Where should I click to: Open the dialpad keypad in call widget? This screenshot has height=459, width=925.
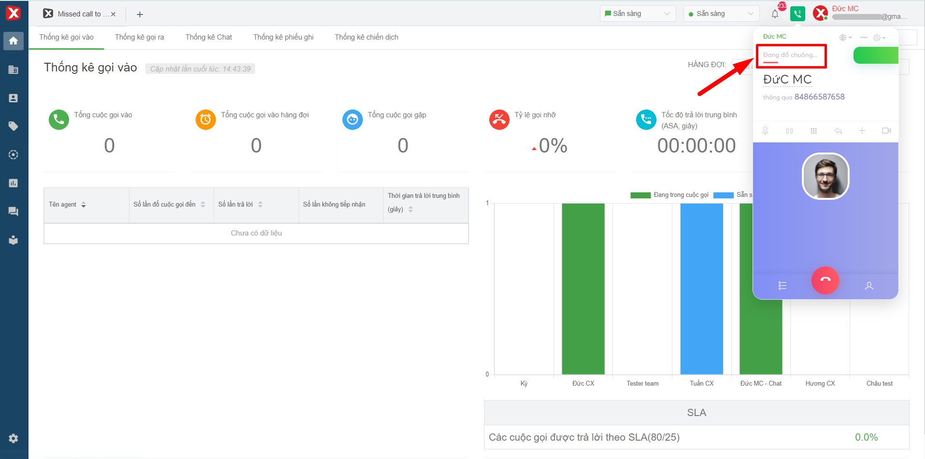click(x=813, y=131)
